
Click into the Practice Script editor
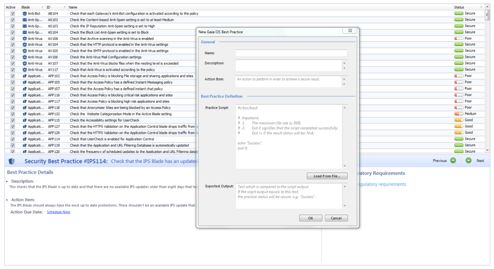289,136
